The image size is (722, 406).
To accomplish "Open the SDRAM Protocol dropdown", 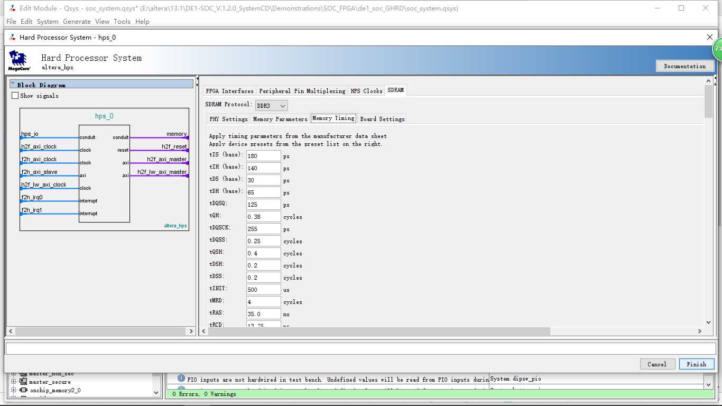I will click(272, 106).
